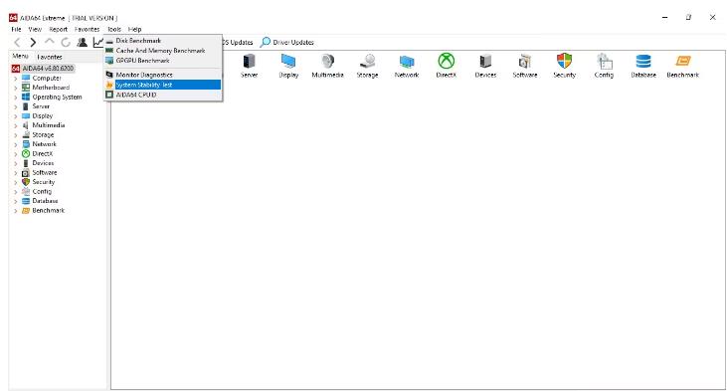Select Storage label in the tree
Image resolution: width=727 pixels, height=391 pixels.
[43, 135]
